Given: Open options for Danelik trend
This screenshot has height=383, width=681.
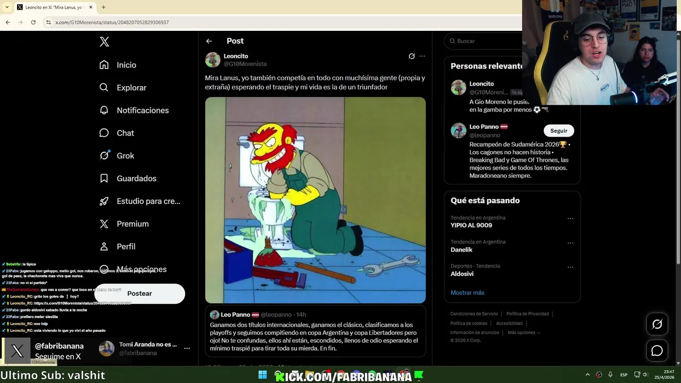Looking at the screenshot, I should 570,243.
